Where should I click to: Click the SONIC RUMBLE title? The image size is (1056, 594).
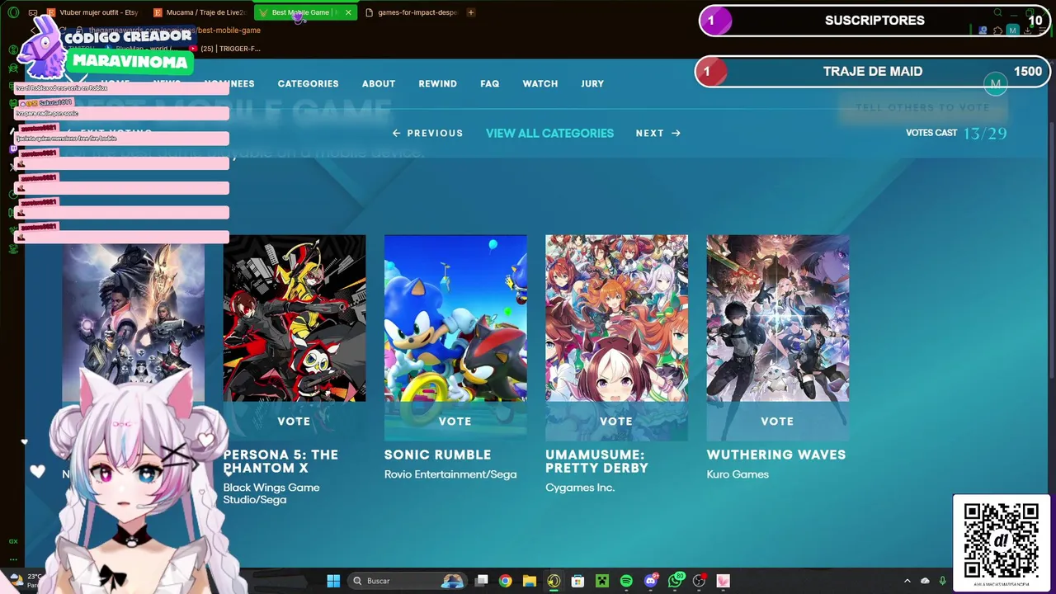(x=437, y=455)
